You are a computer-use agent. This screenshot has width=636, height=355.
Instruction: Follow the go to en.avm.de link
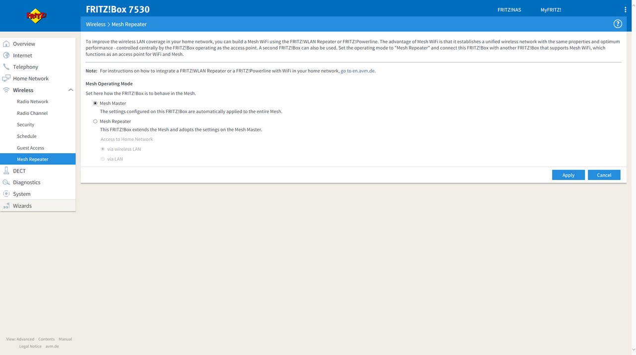click(x=358, y=71)
